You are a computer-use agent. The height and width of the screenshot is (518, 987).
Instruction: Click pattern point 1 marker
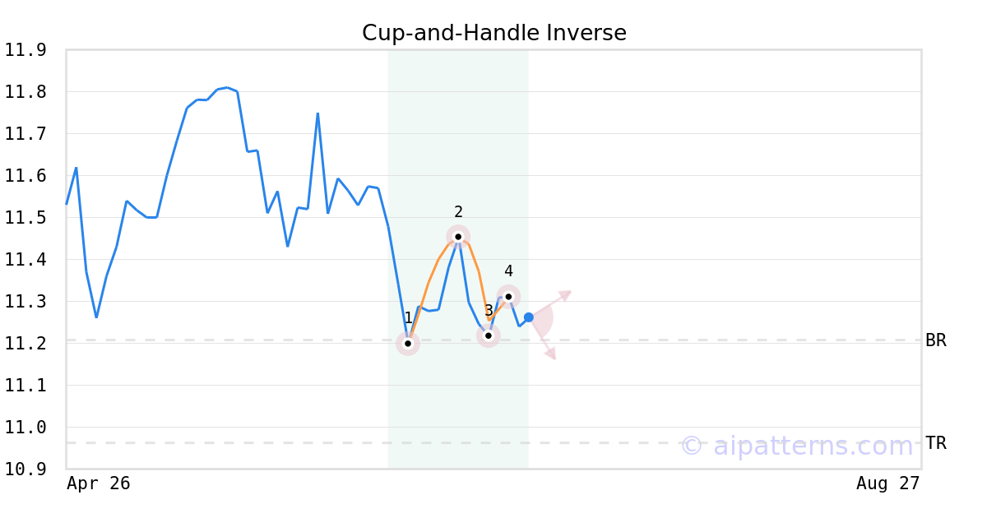tap(408, 344)
